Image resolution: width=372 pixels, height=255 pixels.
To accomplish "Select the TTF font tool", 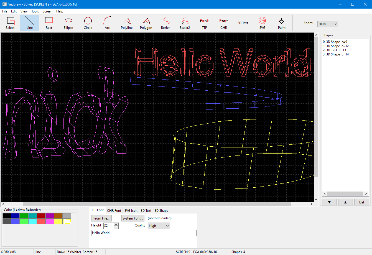I will point(204,23).
